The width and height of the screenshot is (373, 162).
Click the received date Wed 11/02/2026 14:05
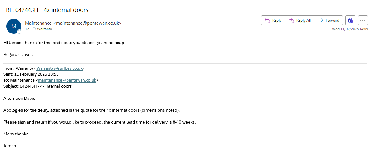[x=350, y=29]
